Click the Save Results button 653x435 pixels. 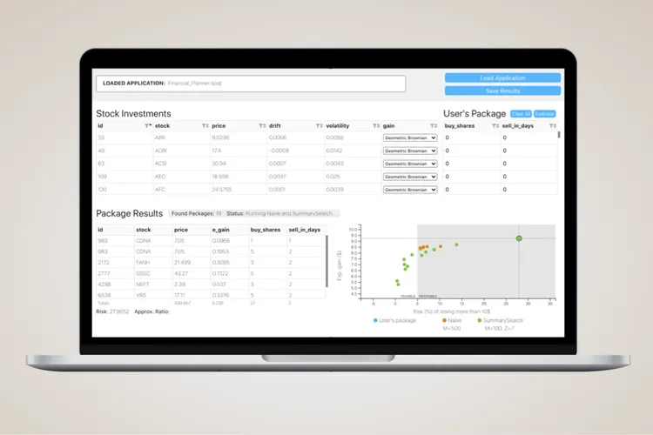pyautogui.click(x=502, y=90)
